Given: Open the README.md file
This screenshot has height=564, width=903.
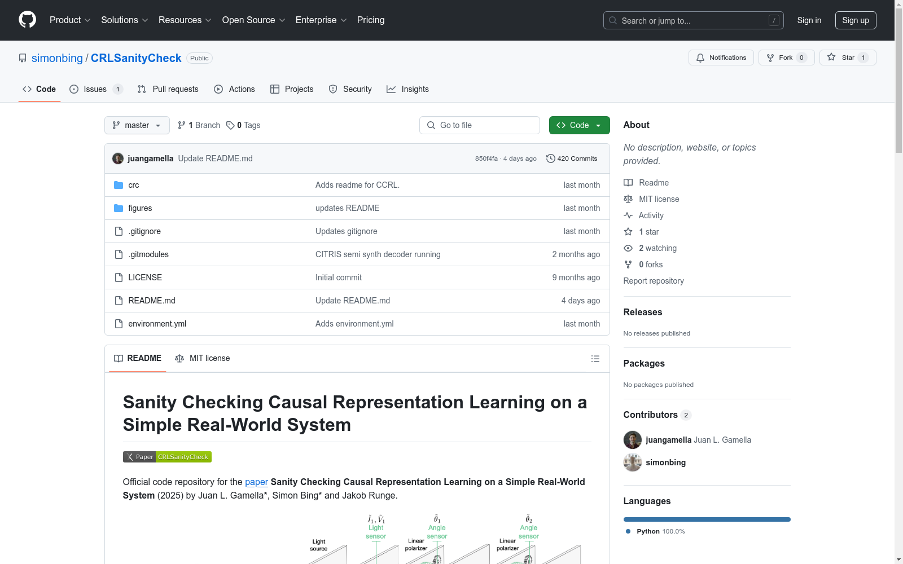Looking at the screenshot, I should [152, 301].
